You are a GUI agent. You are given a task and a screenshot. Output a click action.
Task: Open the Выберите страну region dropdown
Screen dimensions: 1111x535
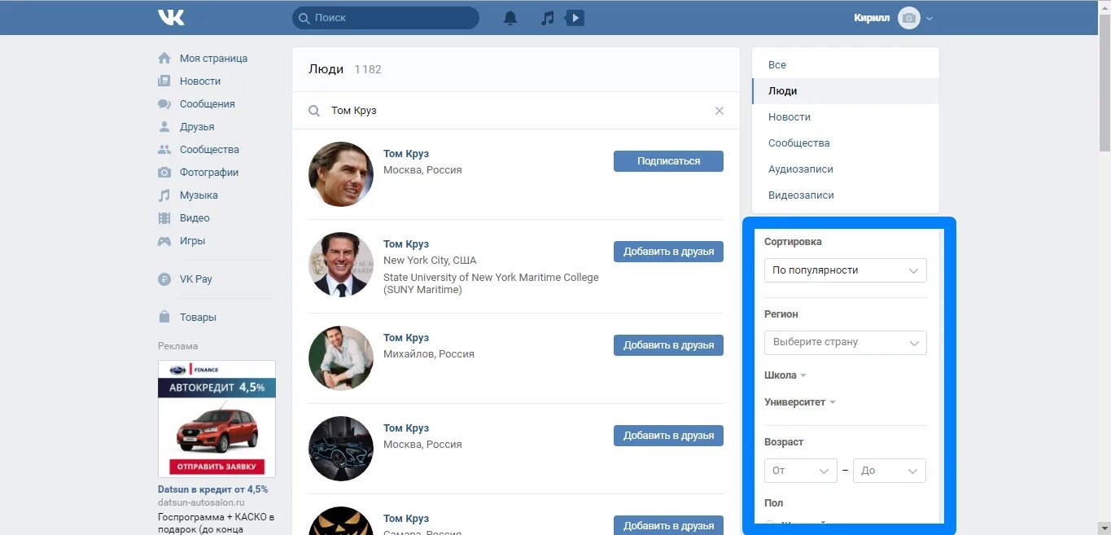(846, 342)
